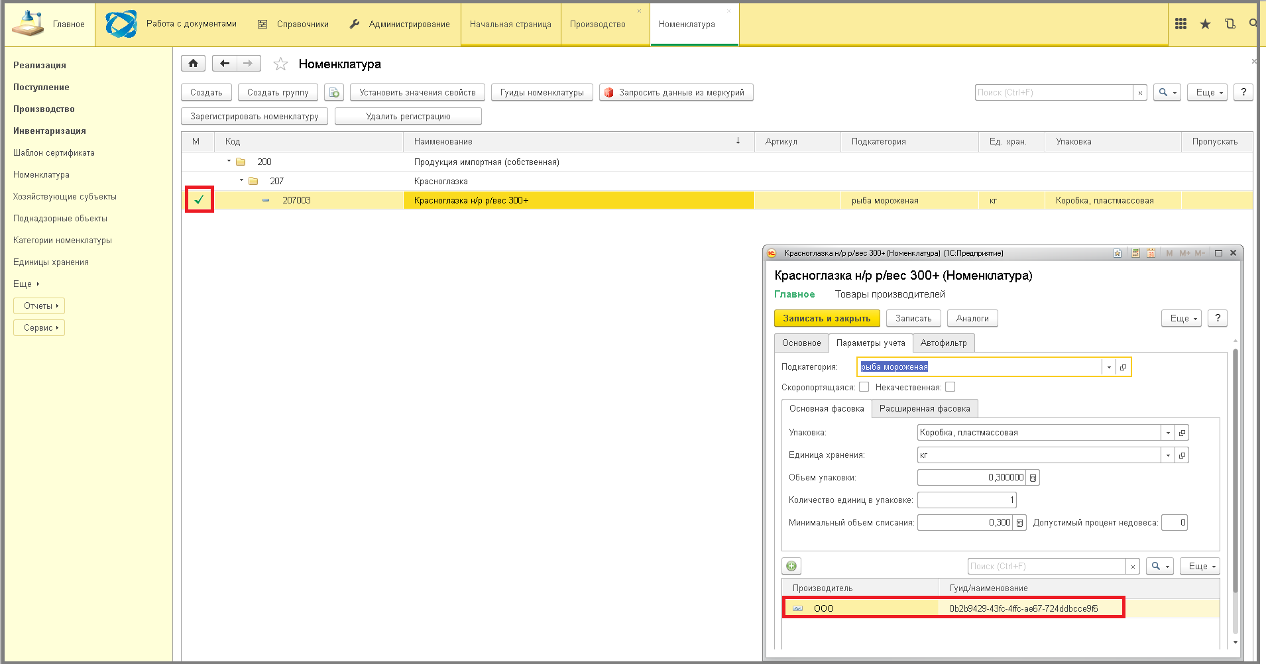1266x664 pixels.
Task: Click the green mark of row 207003
Action: pos(199,199)
